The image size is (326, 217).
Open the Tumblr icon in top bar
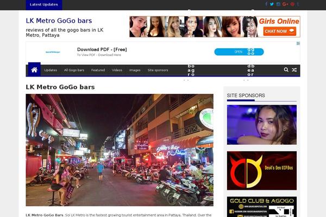[298, 4]
